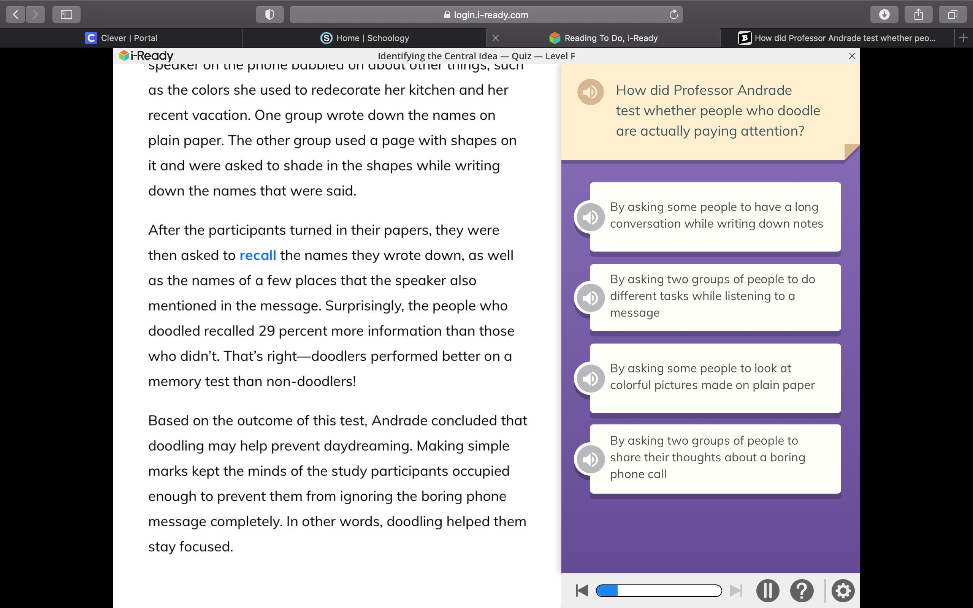Go back to previous quiz step

[x=582, y=591]
